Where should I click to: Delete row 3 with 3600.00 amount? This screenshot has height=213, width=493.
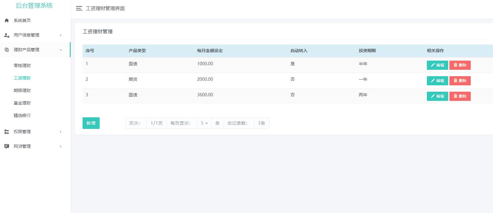pos(460,96)
